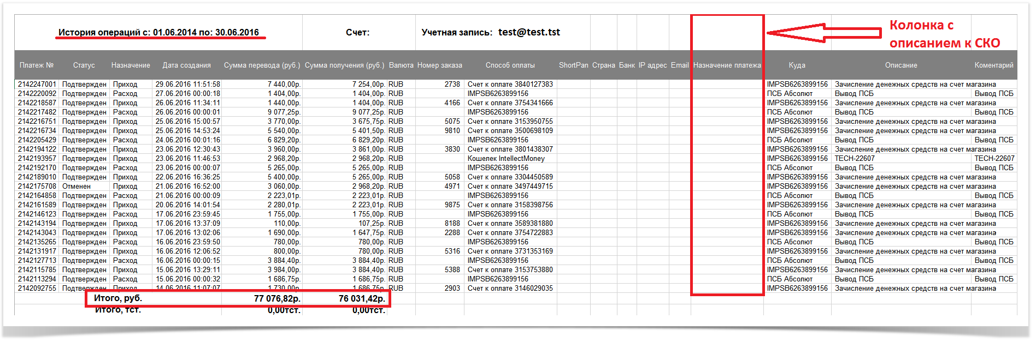Select the "Назначение платежа" column header
Image resolution: width=1036 pixels, height=342 pixels.
tap(727, 65)
